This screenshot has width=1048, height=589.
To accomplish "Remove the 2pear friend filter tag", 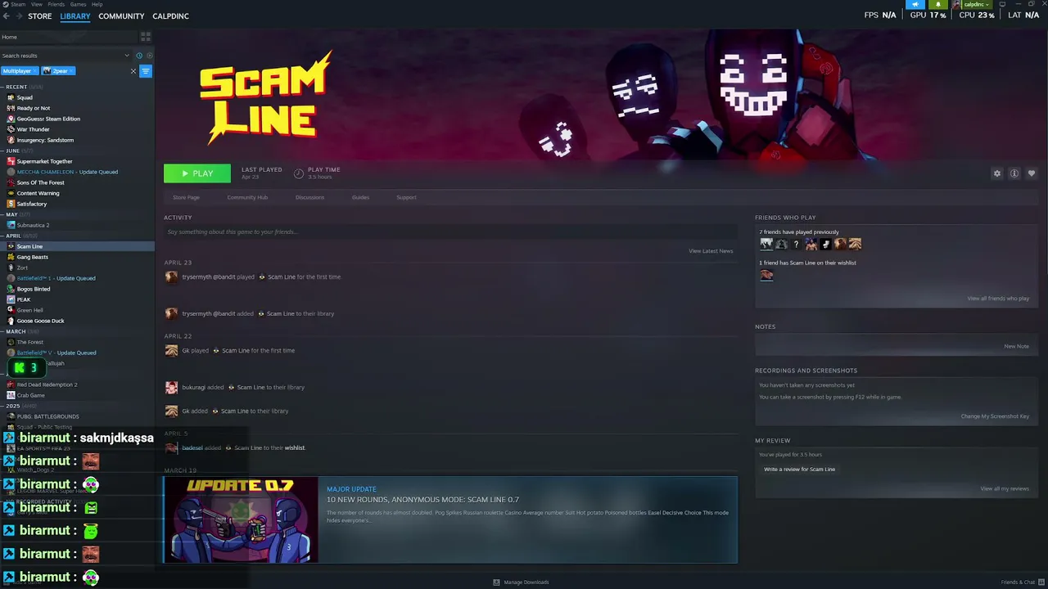I will click(71, 71).
